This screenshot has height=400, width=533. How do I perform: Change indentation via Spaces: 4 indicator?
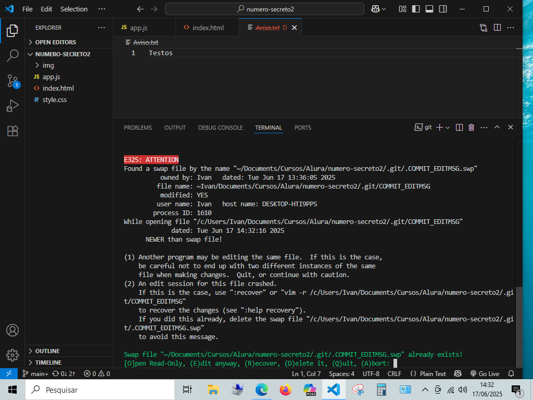click(x=341, y=373)
